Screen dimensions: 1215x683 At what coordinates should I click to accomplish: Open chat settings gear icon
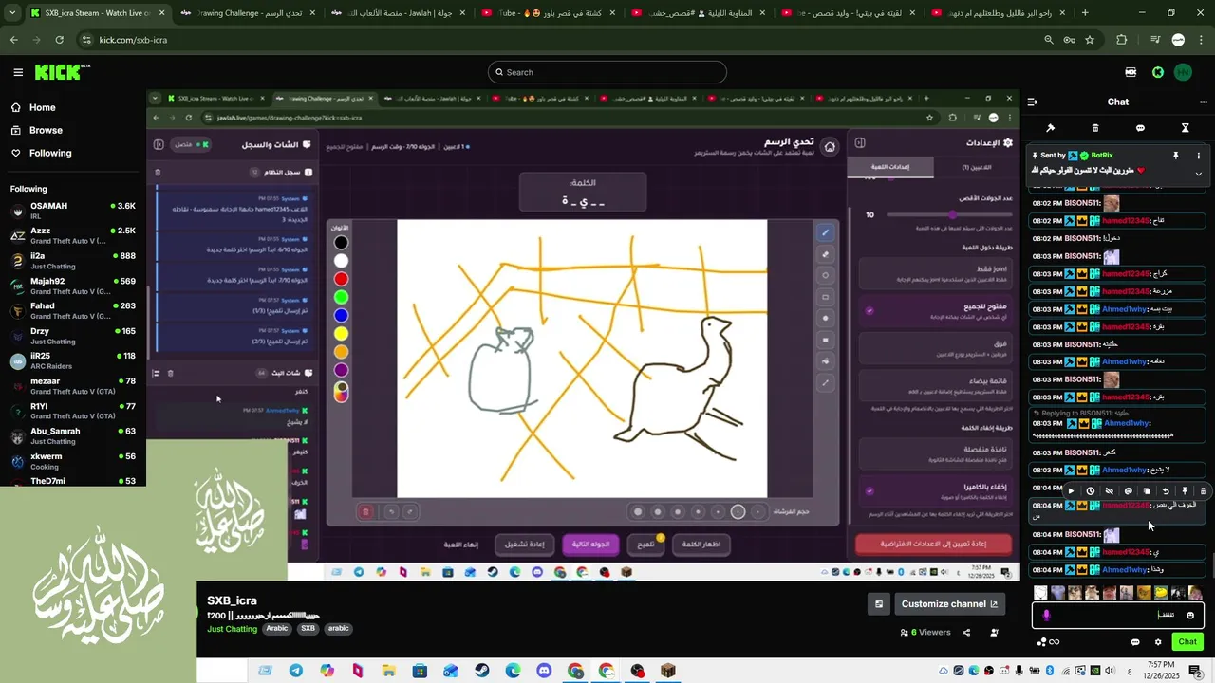pyautogui.click(x=1158, y=642)
